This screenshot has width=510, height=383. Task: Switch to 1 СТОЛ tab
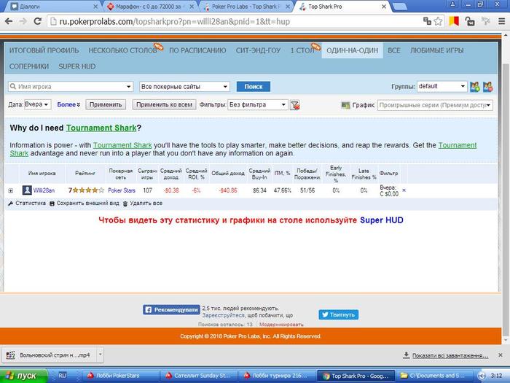(x=302, y=50)
